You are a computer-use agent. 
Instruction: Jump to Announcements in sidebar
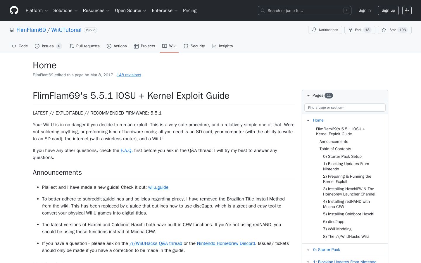(x=334, y=142)
